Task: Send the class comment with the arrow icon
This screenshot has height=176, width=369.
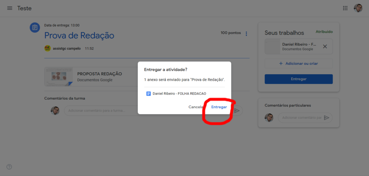Action: [x=237, y=110]
